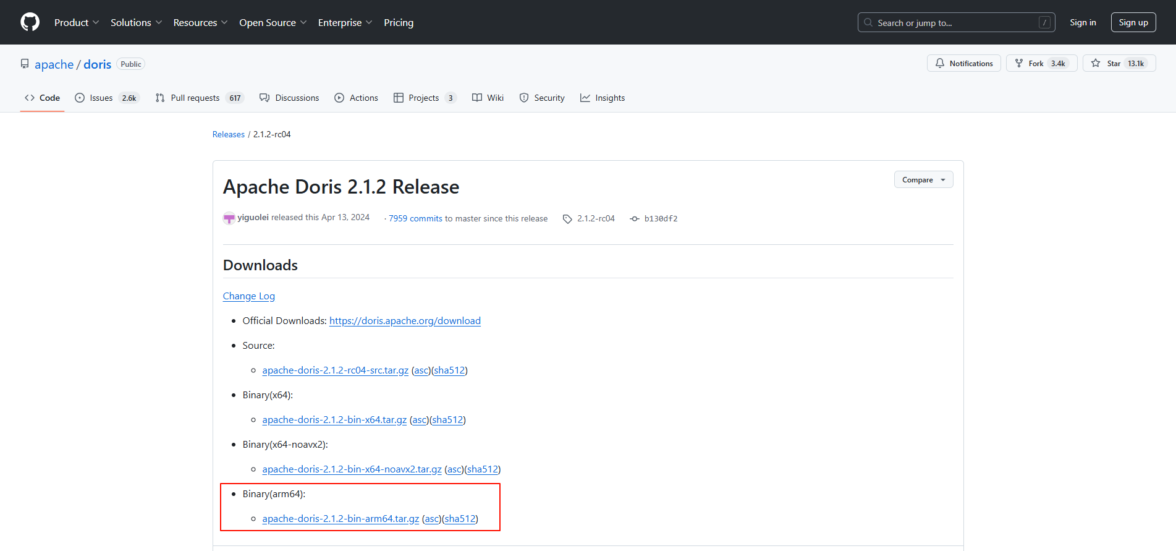Open the Insights tab
Image resolution: width=1176 pixels, height=551 pixels.
603,98
